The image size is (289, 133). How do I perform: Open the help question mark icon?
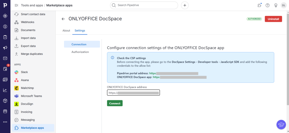tap(268, 5)
